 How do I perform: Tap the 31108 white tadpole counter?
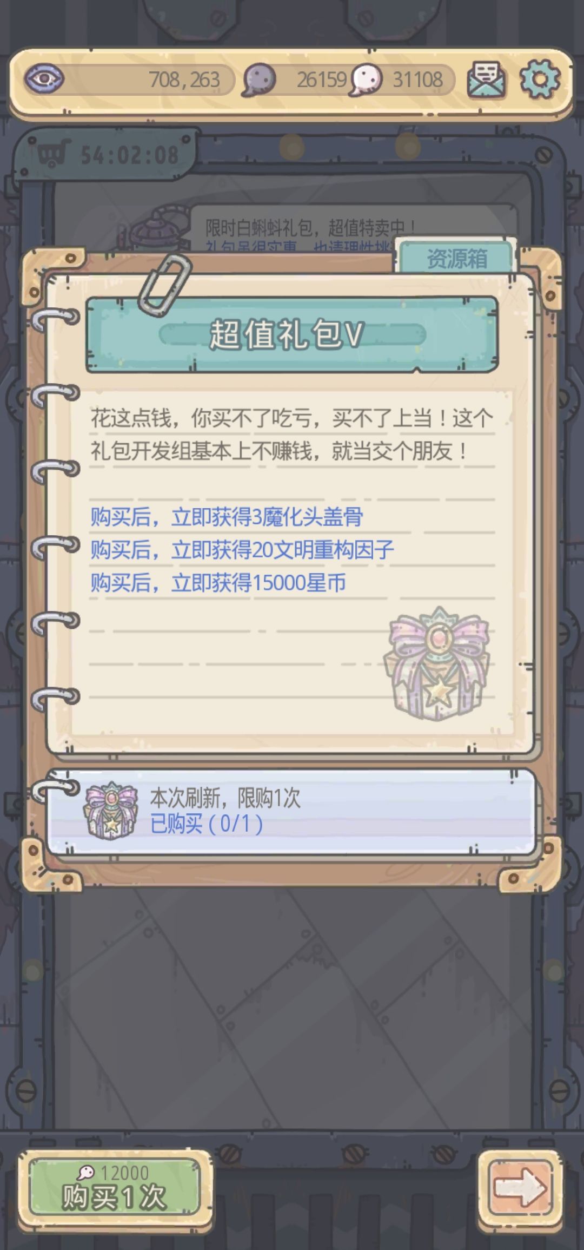pos(417,80)
